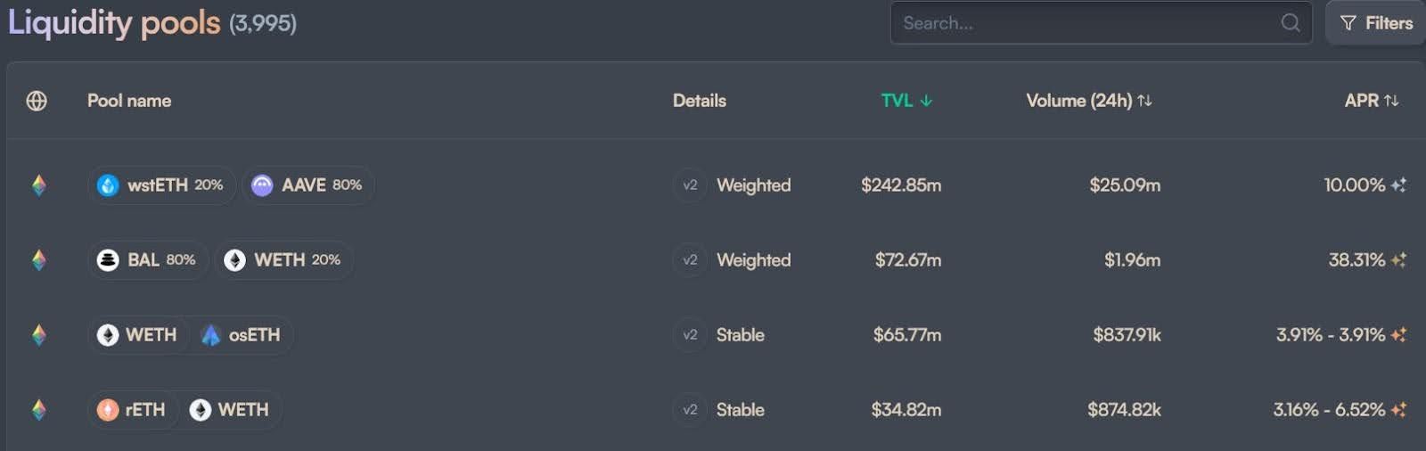Viewport: 1426px width, 451px height.
Task: Open the wstETH 20% token chip
Action: [162, 185]
